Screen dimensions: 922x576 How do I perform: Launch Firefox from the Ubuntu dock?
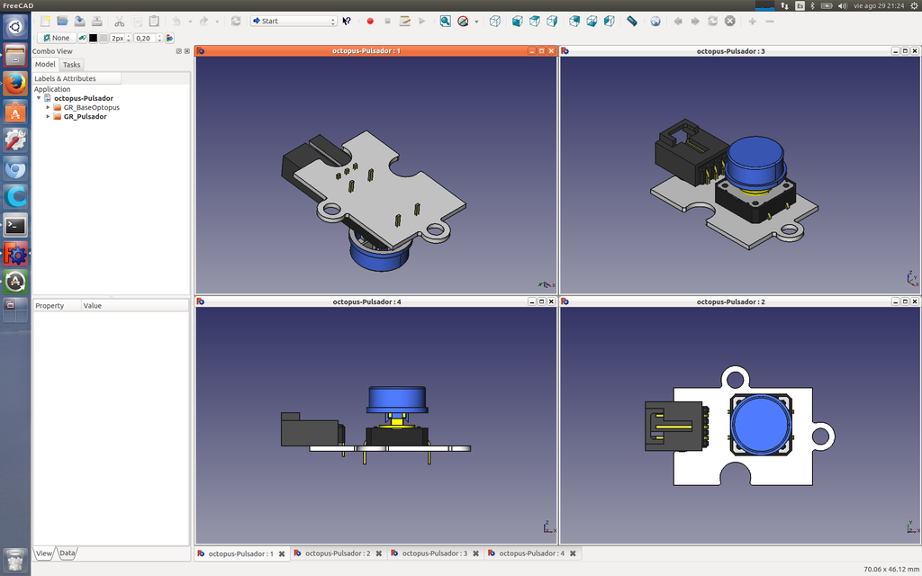point(15,84)
